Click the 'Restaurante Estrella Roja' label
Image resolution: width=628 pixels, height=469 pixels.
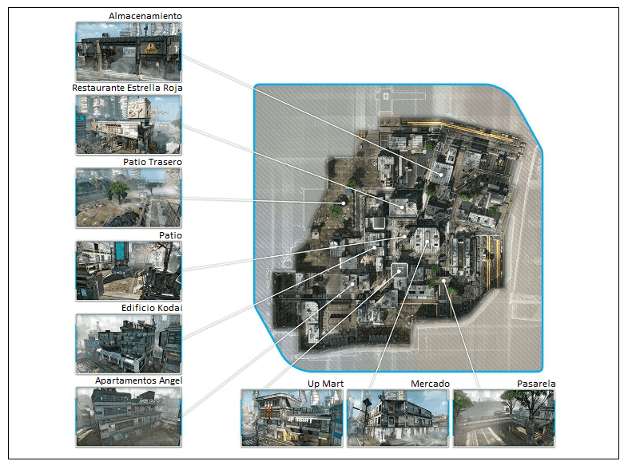pos(127,88)
